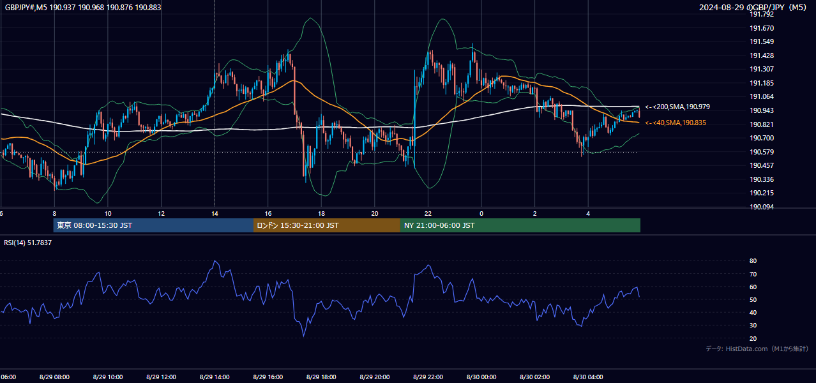Select the 東京 08:00-15:30 JST session bar

153,225
